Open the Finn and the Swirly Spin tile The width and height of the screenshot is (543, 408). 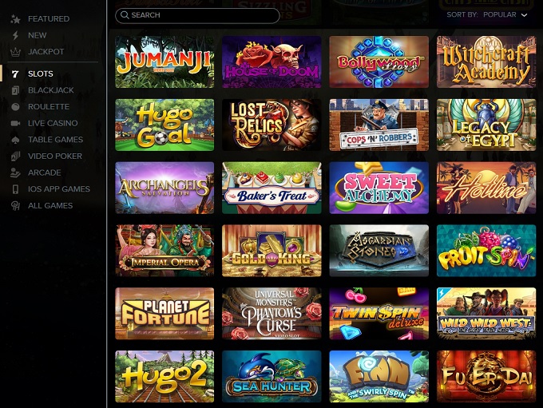[x=379, y=377]
